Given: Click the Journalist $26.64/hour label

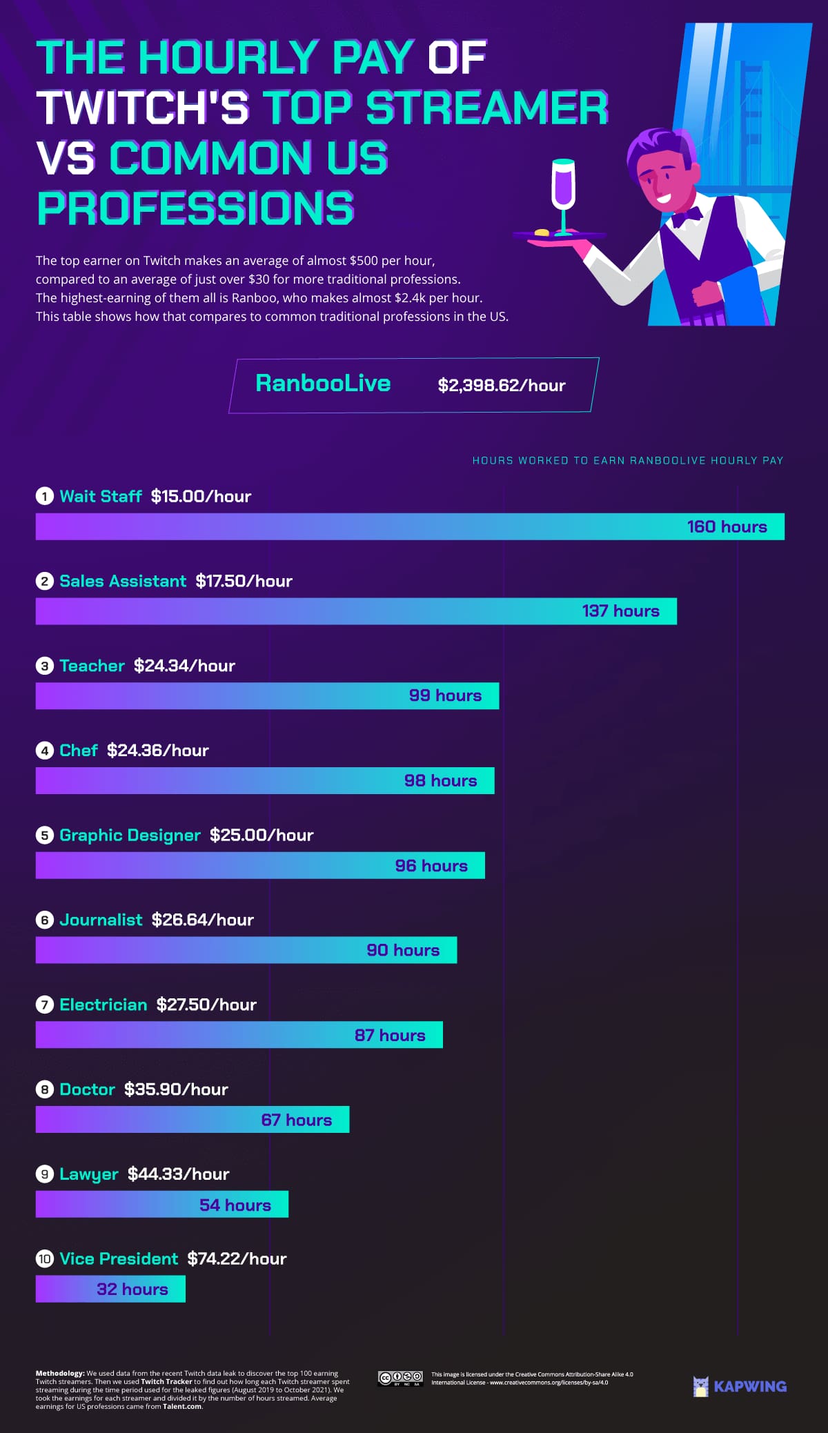Looking at the screenshot, I should 157,920.
